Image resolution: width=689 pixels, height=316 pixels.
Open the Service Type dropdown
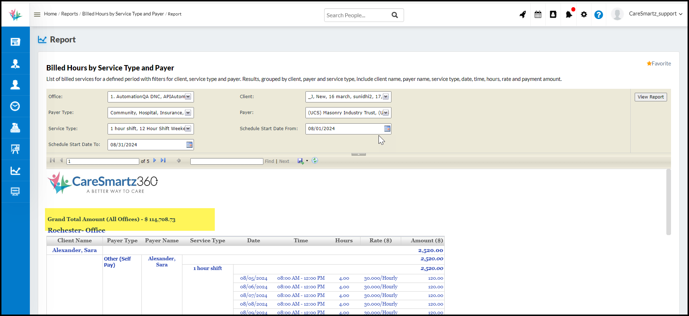tap(188, 129)
